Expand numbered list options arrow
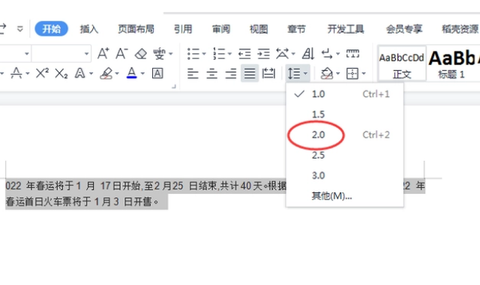 click(x=229, y=54)
